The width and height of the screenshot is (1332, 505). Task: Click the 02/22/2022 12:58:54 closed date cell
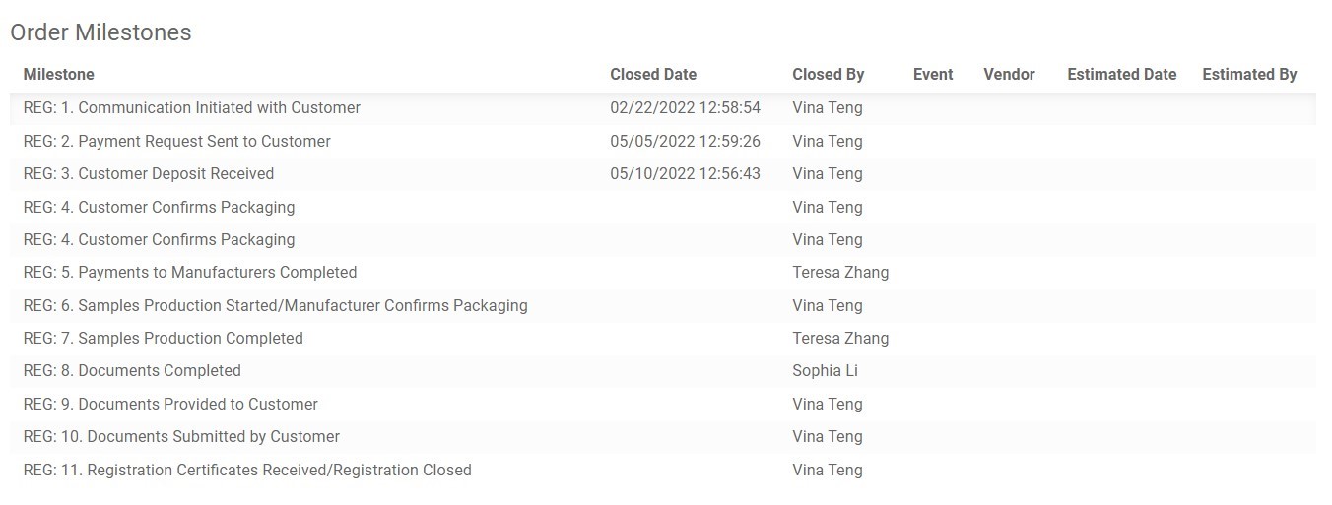pyautogui.click(x=686, y=108)
